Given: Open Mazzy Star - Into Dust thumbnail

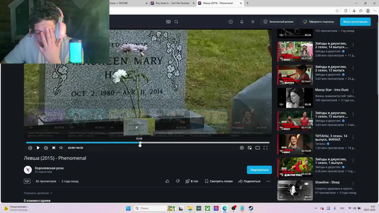Looking at the screenshot, I should pos(295,98).
